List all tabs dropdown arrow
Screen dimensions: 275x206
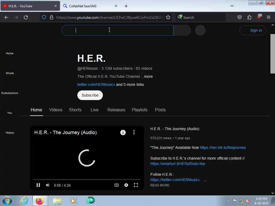(x=232, y=6)
